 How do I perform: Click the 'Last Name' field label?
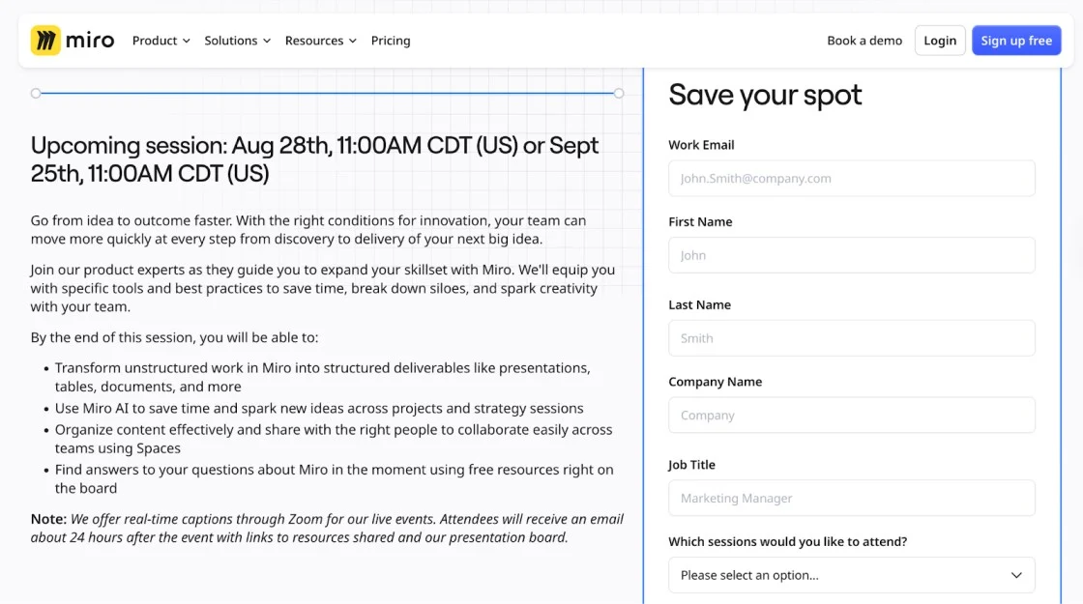tap(700, 304)
